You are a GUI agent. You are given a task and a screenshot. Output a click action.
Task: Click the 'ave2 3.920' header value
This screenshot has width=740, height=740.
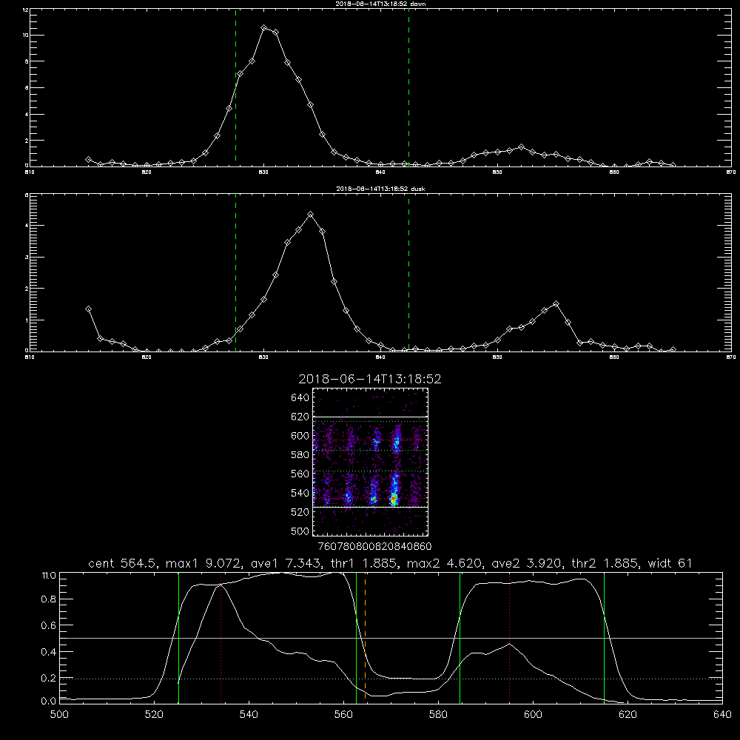tap(528, 563)
